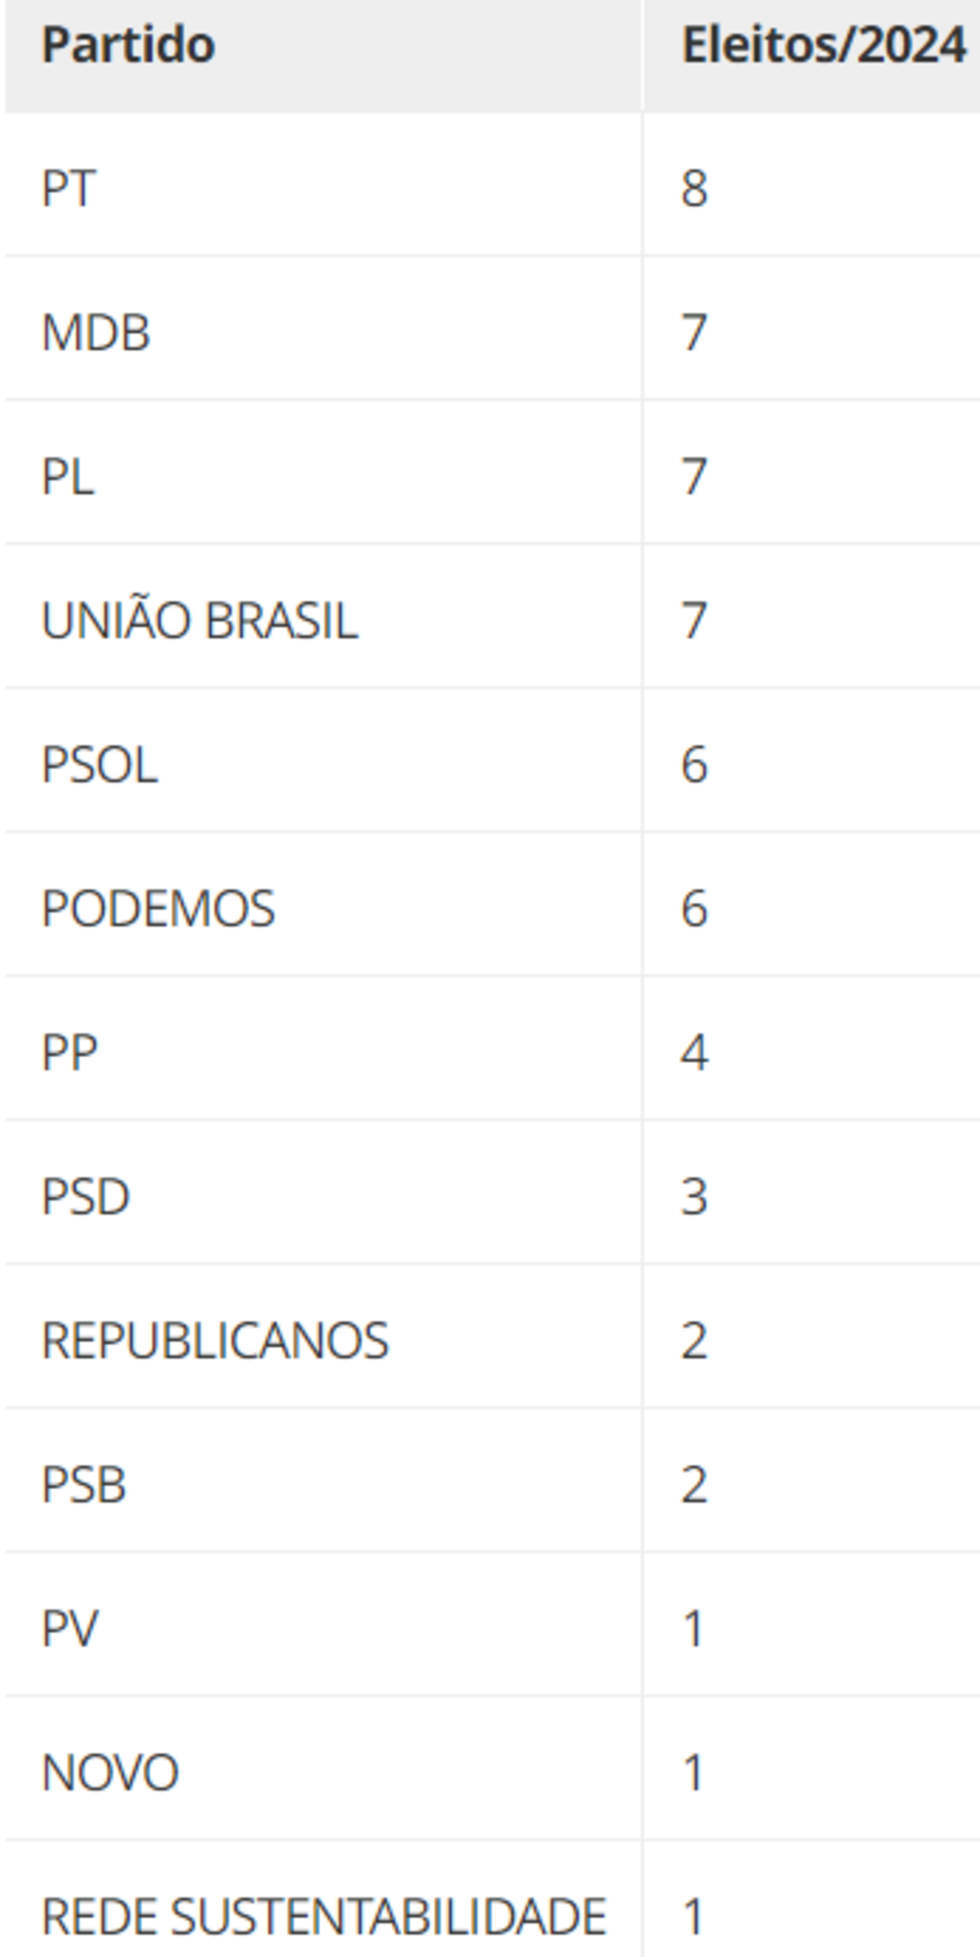Click the PL party name
Image resolution: width=980 pixels, height=1957 pixels.
pos(68,477)
